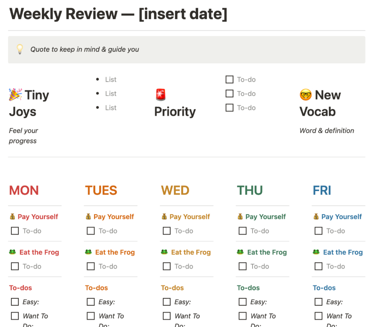Check the first To-do box under Priority
This screenshot has width=372, height=327.
coord(229,80)
